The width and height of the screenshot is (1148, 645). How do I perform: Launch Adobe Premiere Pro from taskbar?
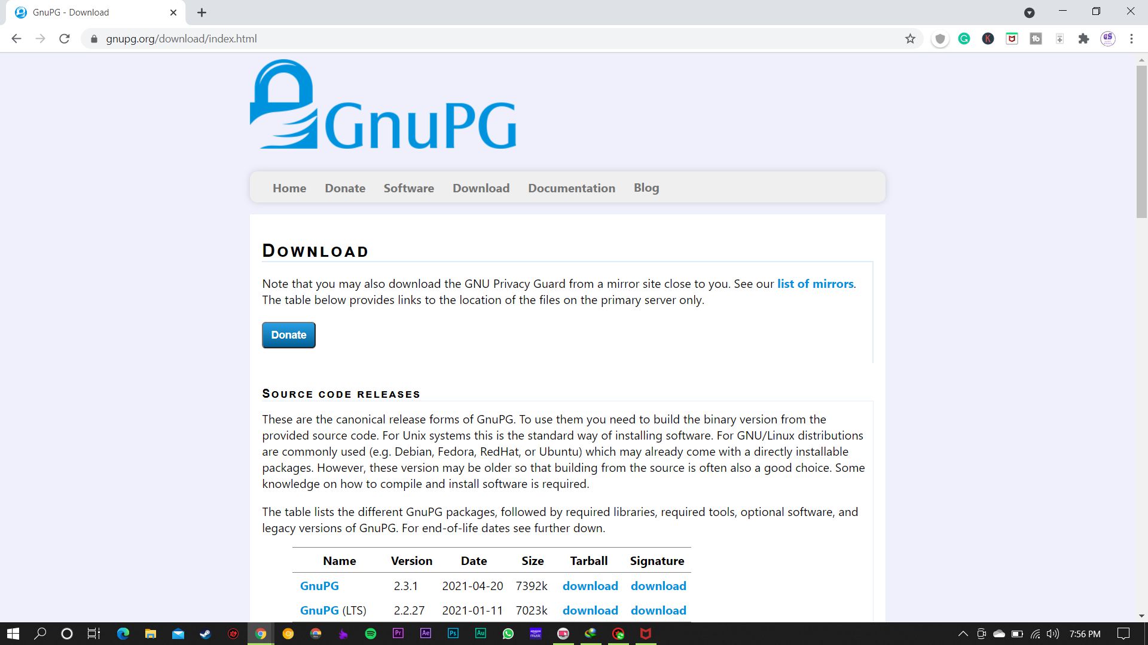click(398, 634)
